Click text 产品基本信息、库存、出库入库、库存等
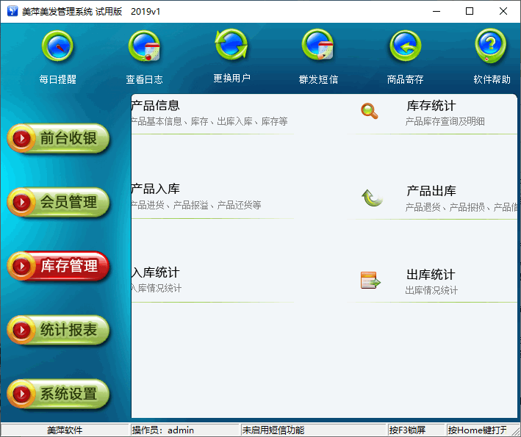This screenshot has width=521, height=437. tap(209, 121)
